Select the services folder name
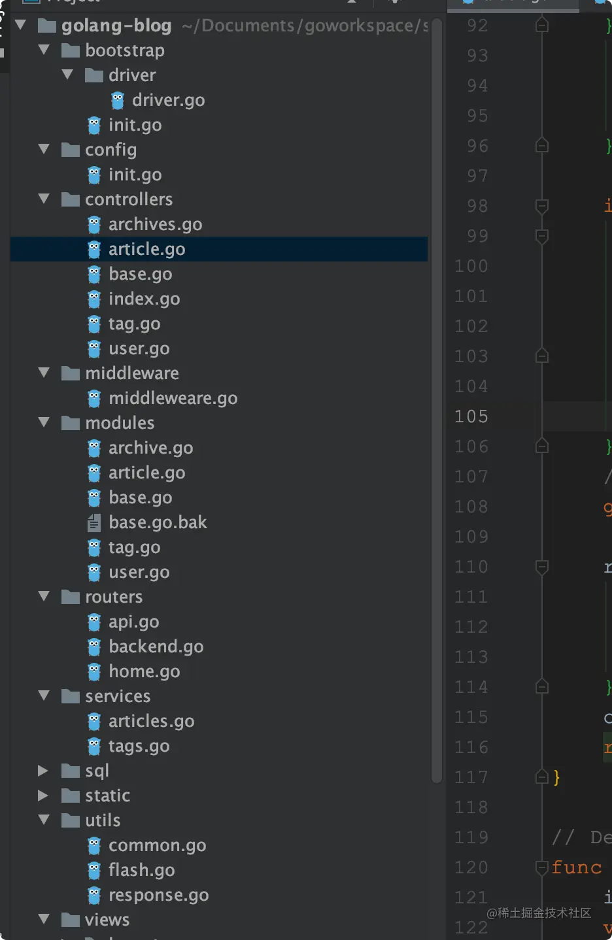612x940 pixels. tap(118, 696)
